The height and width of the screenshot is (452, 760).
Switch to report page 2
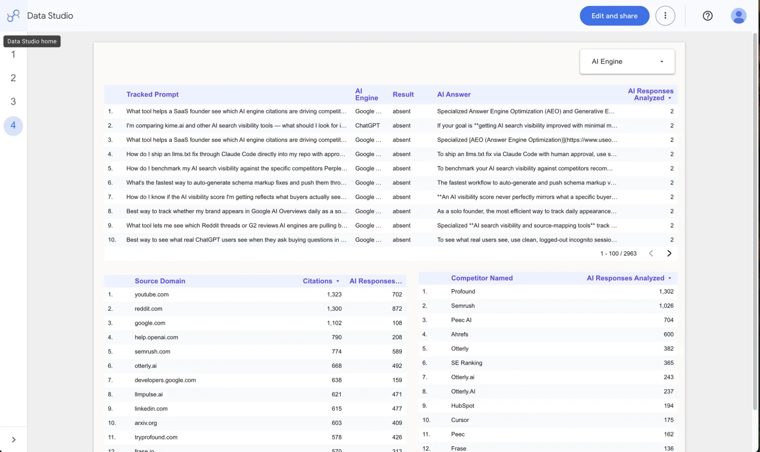13,78
